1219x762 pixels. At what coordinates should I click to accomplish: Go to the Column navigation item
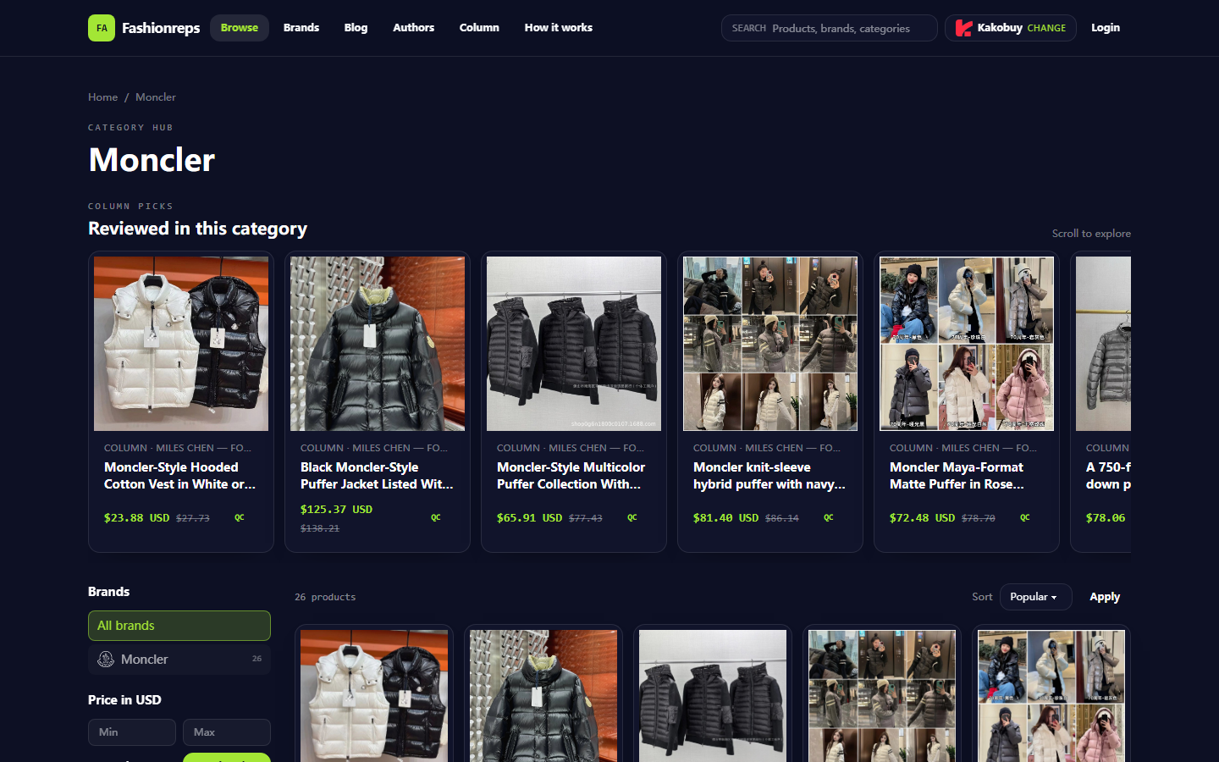click(x=479, y=28)
